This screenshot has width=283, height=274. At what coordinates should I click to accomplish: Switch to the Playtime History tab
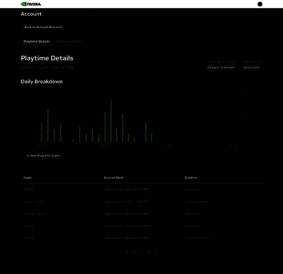69,41
